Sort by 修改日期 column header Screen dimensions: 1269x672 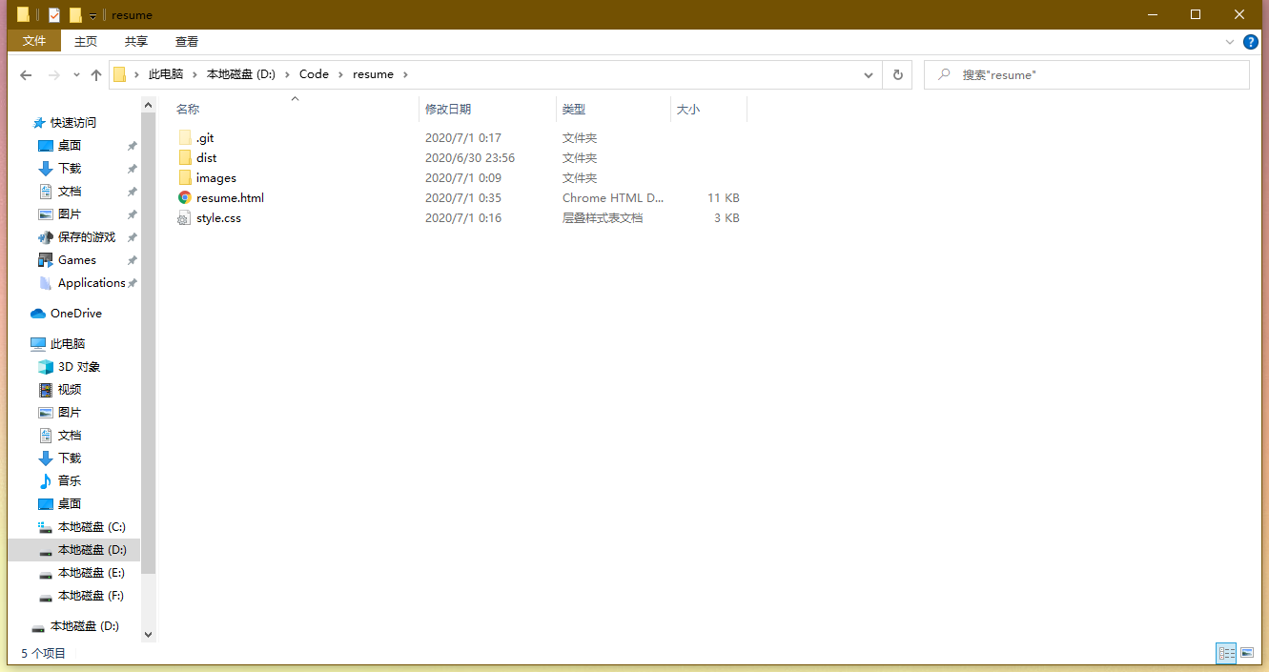coord(448,110)
